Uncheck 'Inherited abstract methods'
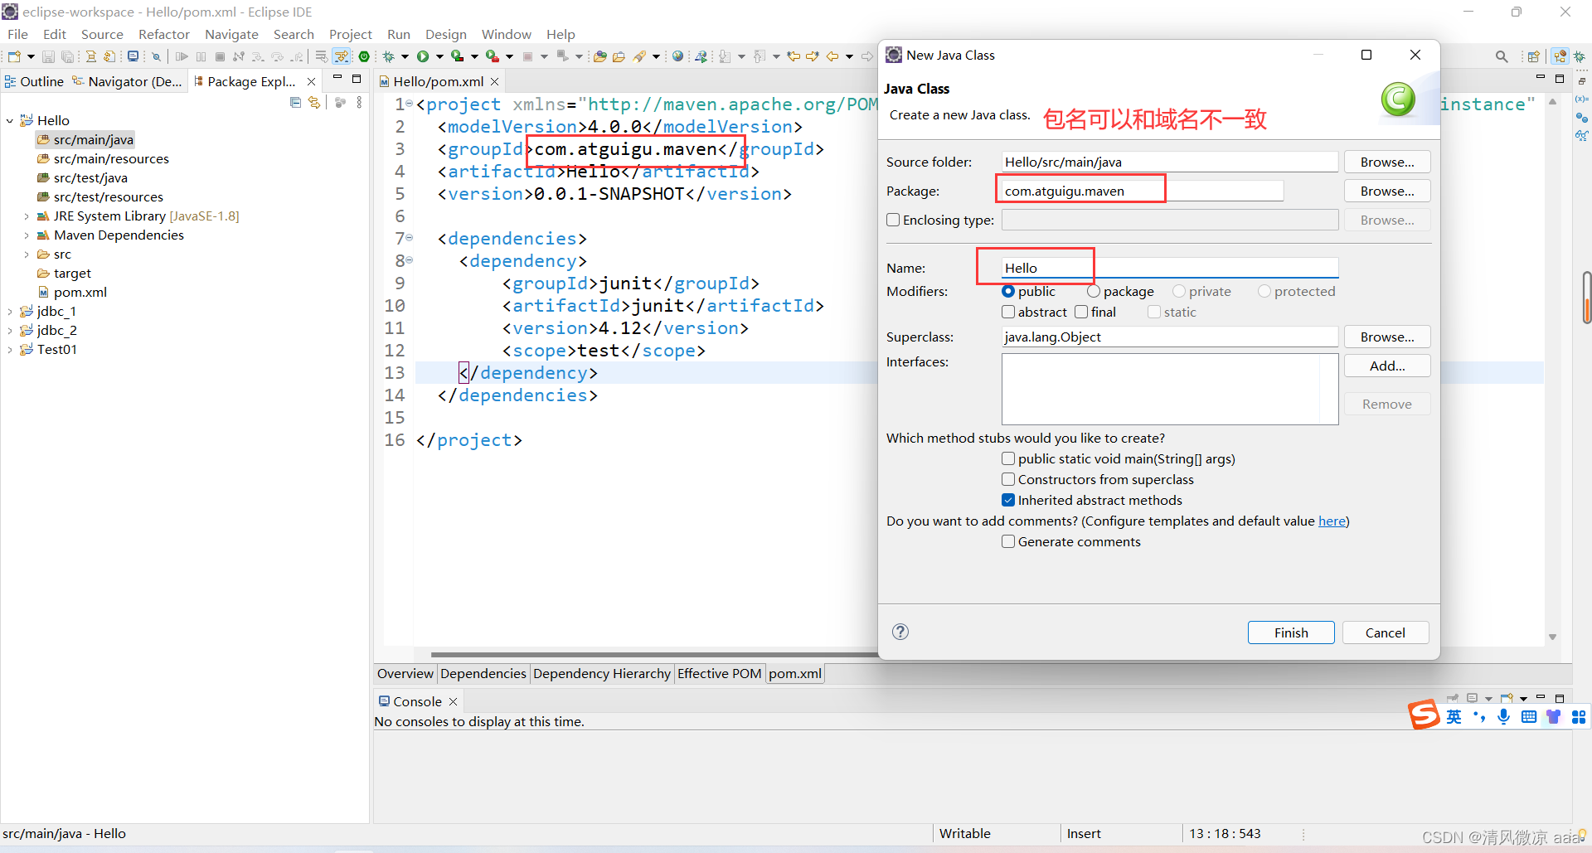 pyautogui.click(x=1008, y=500)
